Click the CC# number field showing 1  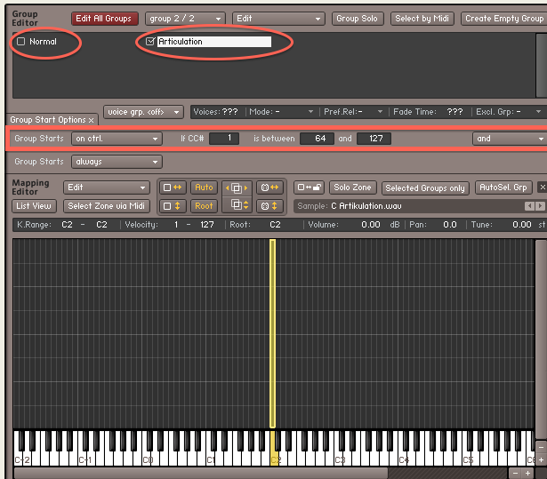pyautogui.click(x=224, y=139)
